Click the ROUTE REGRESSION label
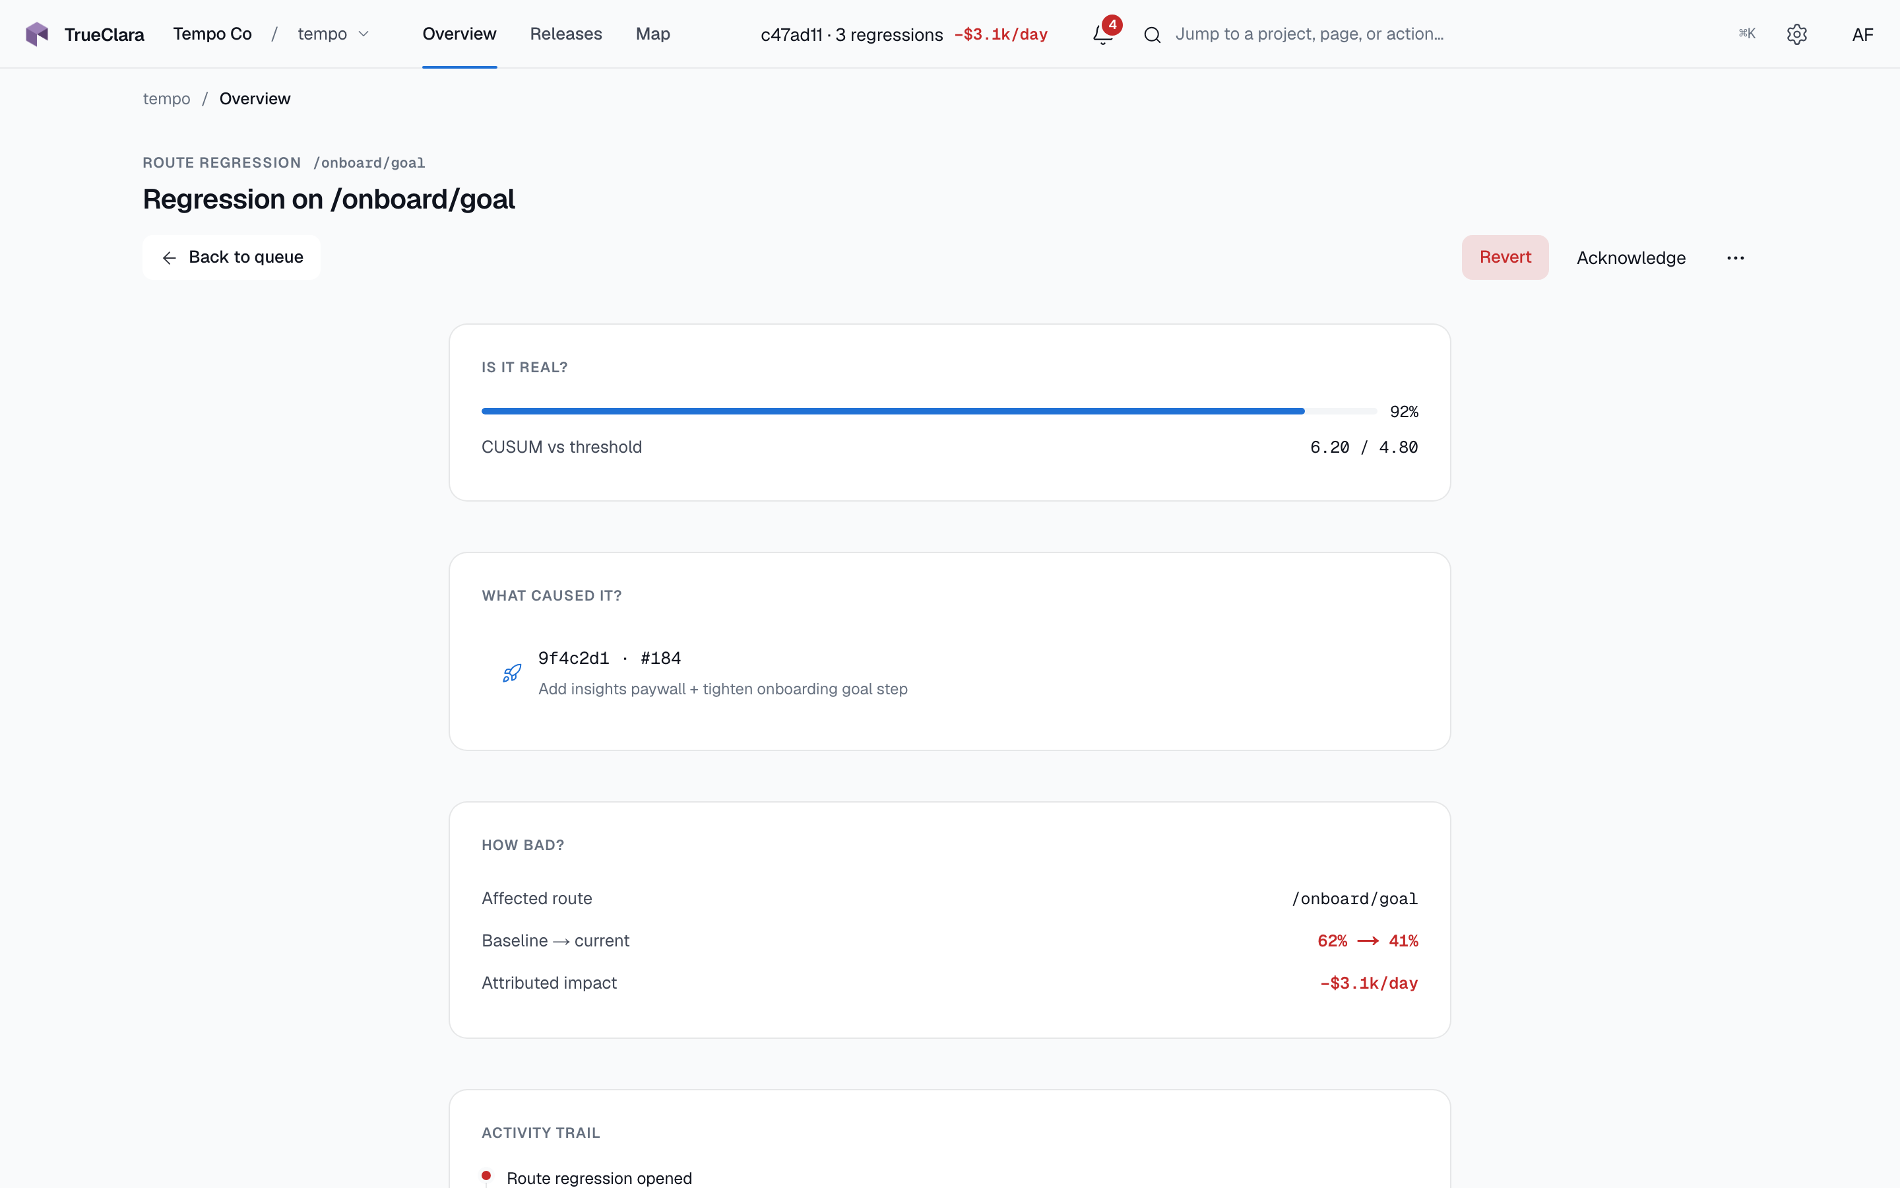Screen dimensions: 1900x1188 222,162
